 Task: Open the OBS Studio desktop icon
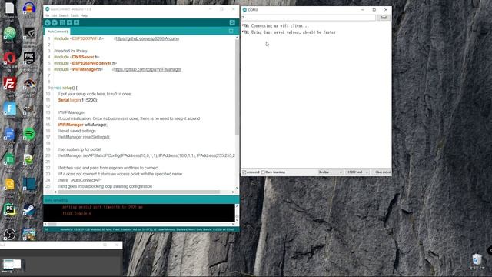(9, 235)
